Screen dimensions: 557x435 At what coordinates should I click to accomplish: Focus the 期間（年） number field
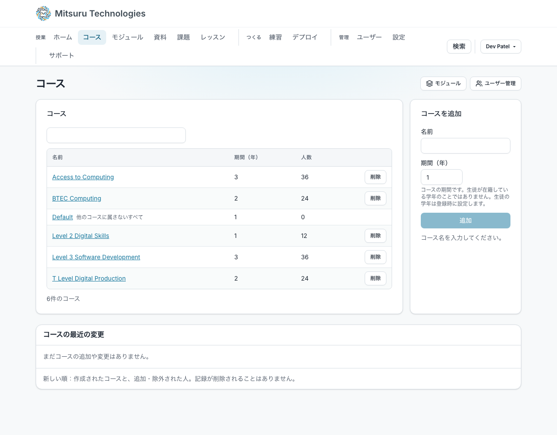[x=442, y=177]
